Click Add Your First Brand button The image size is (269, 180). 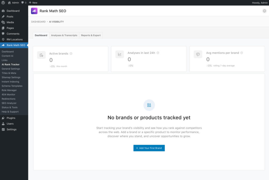click(149, 148)
